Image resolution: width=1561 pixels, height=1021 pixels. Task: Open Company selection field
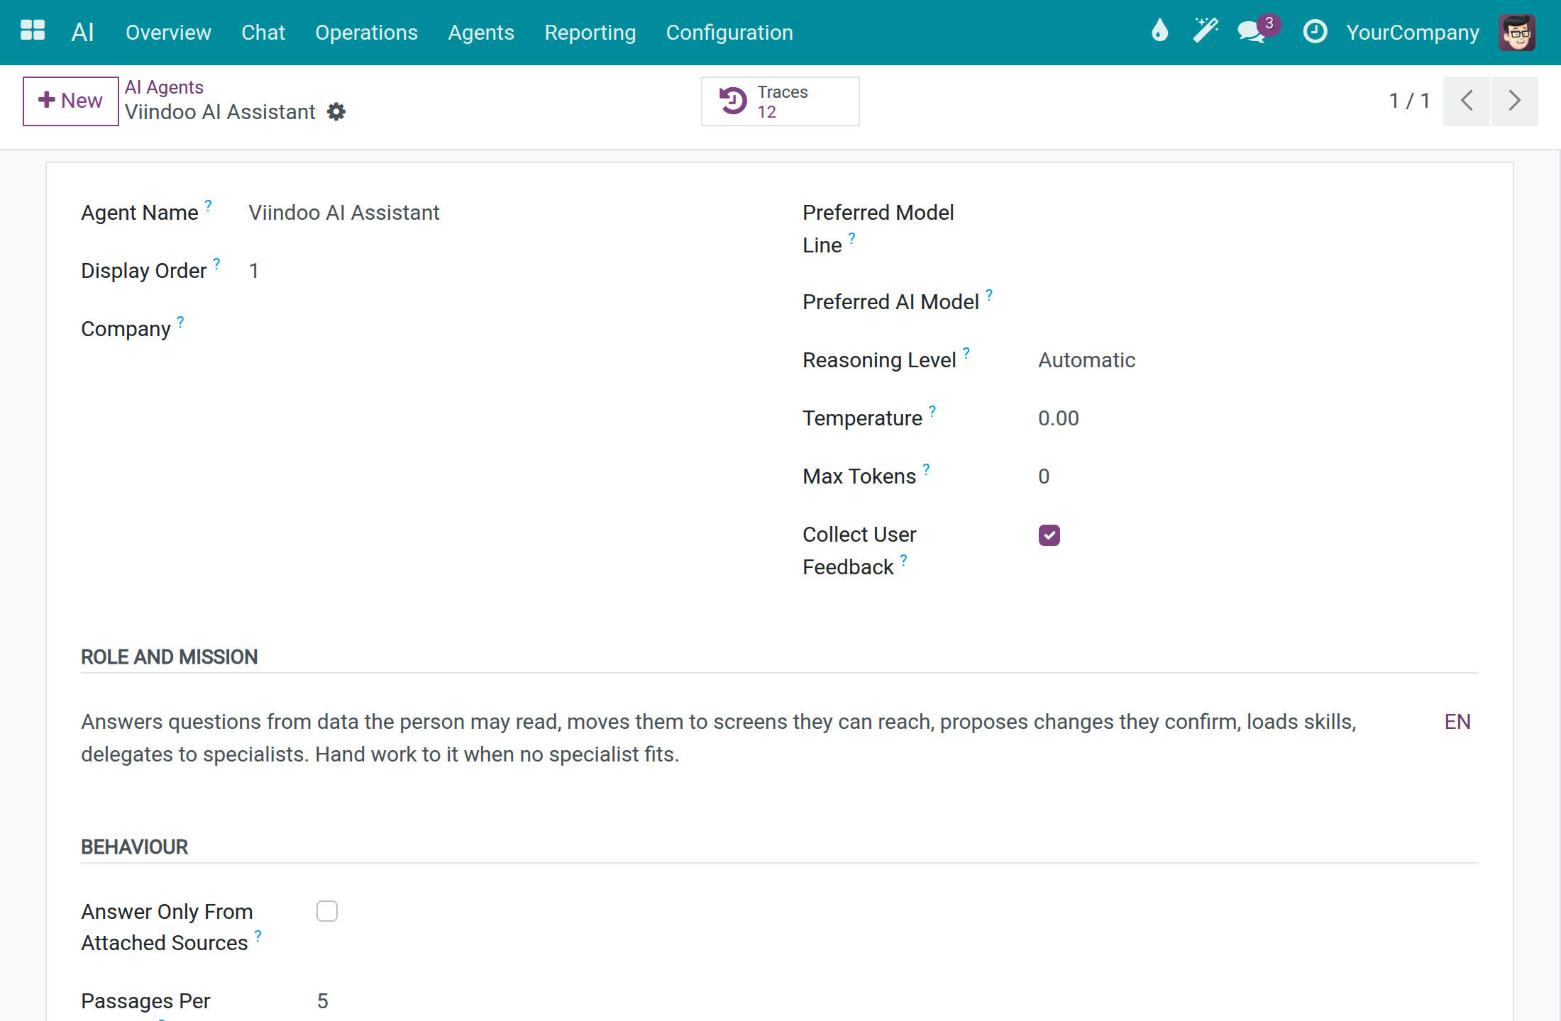[x=502, y=329]
